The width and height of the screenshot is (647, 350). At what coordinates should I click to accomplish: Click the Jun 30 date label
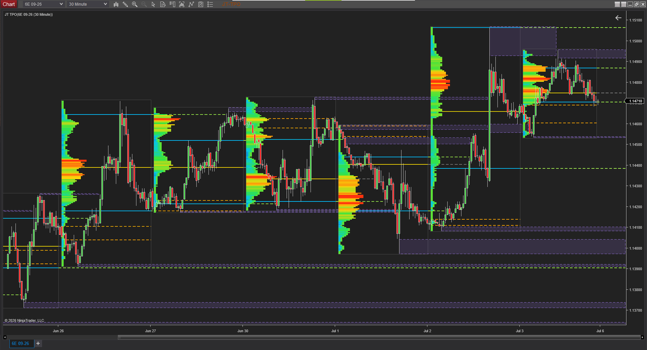pyautogui.click(x=243, y=331)
